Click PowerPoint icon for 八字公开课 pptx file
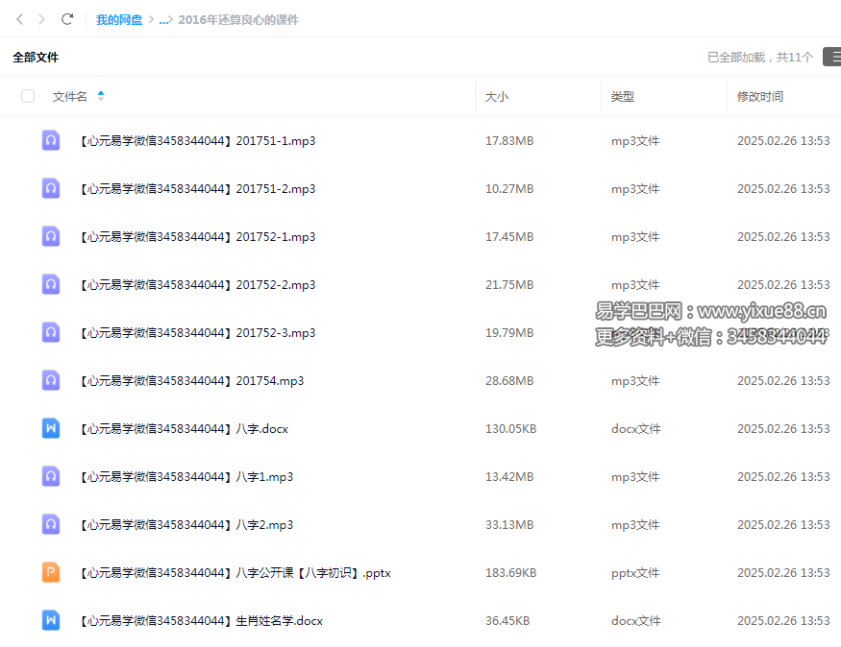The image size is (841, 647). (51, 572)
